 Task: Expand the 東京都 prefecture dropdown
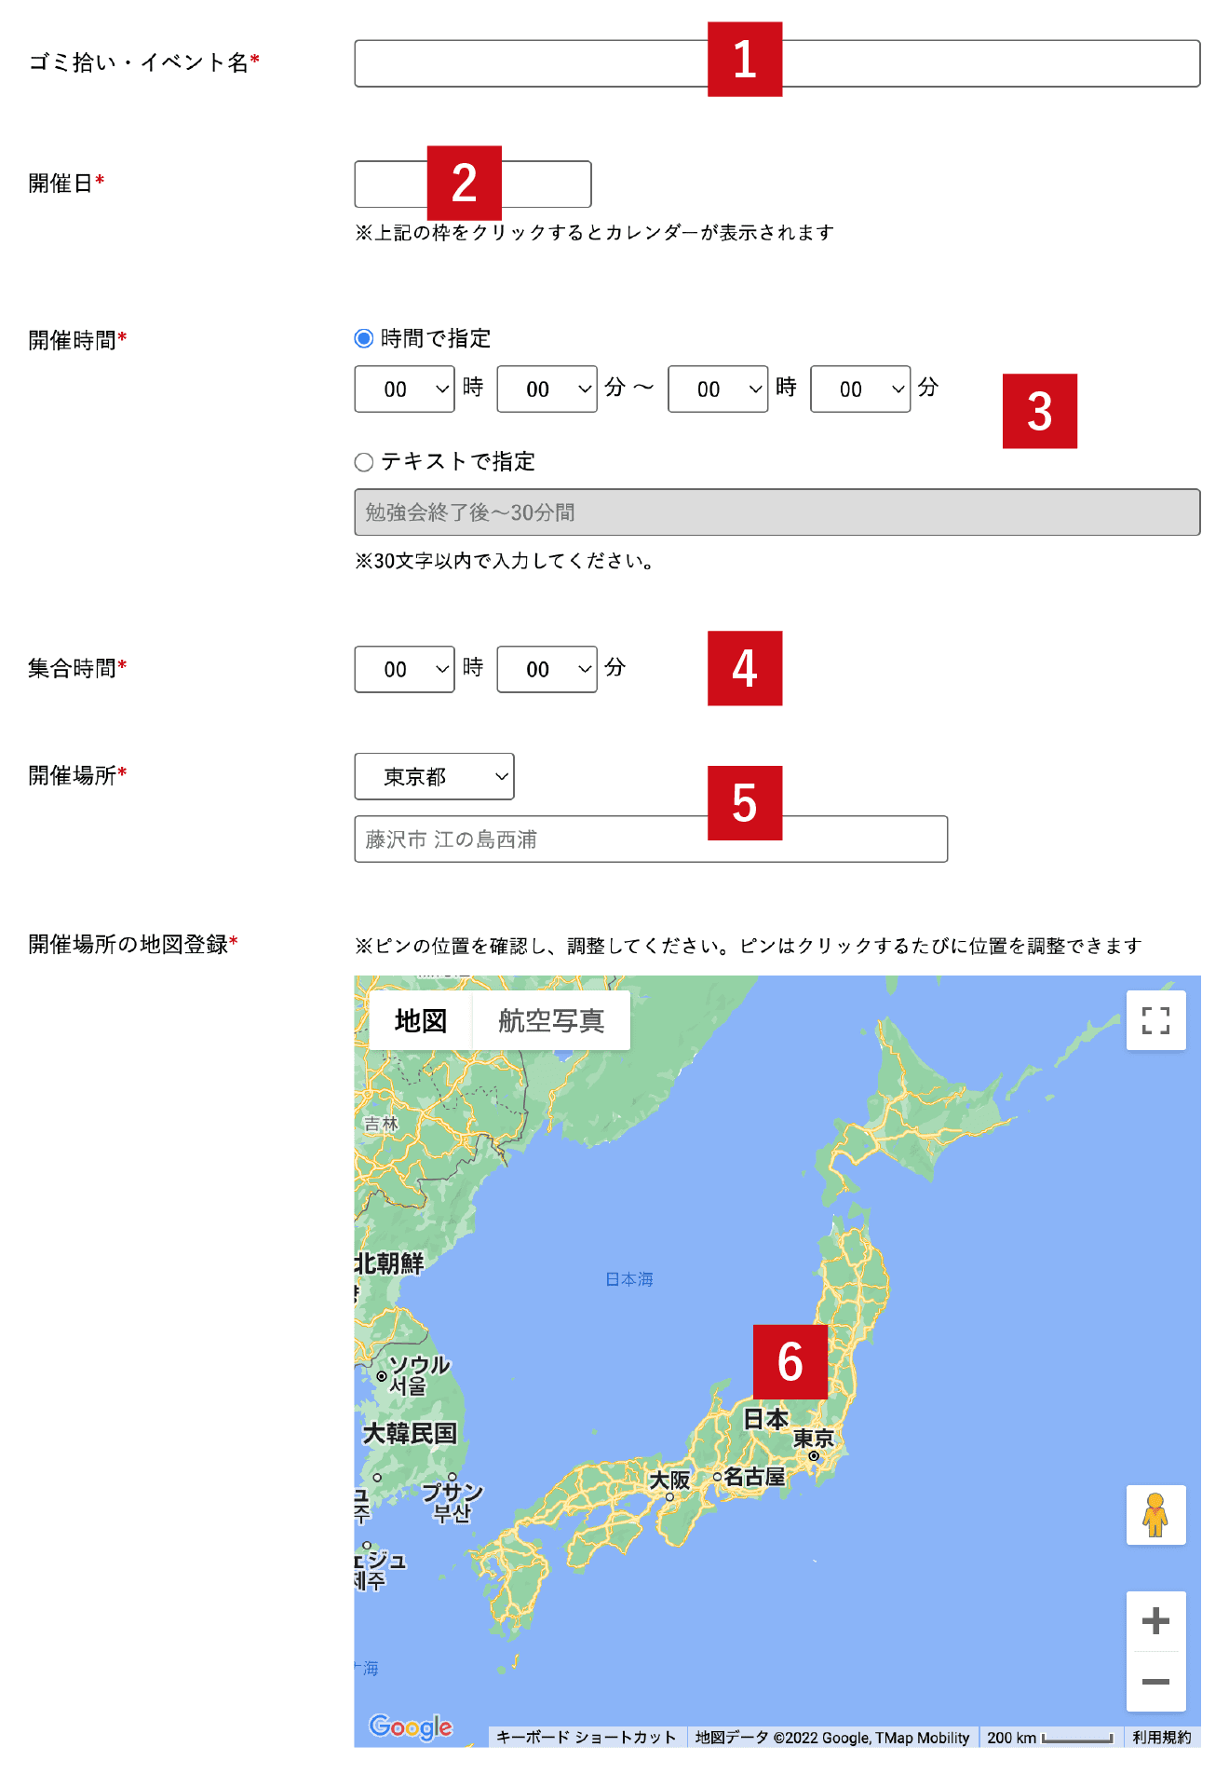point(434,777)
